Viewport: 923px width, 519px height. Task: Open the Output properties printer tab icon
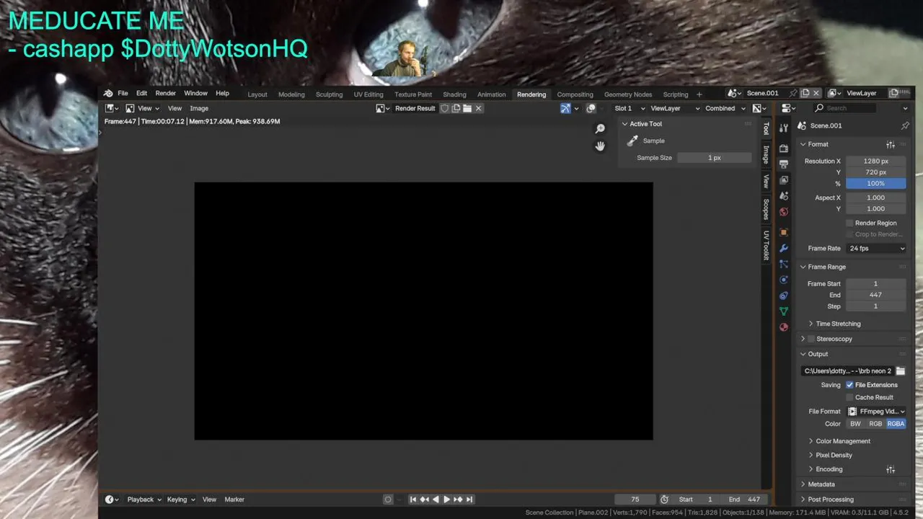click(784, 164)
